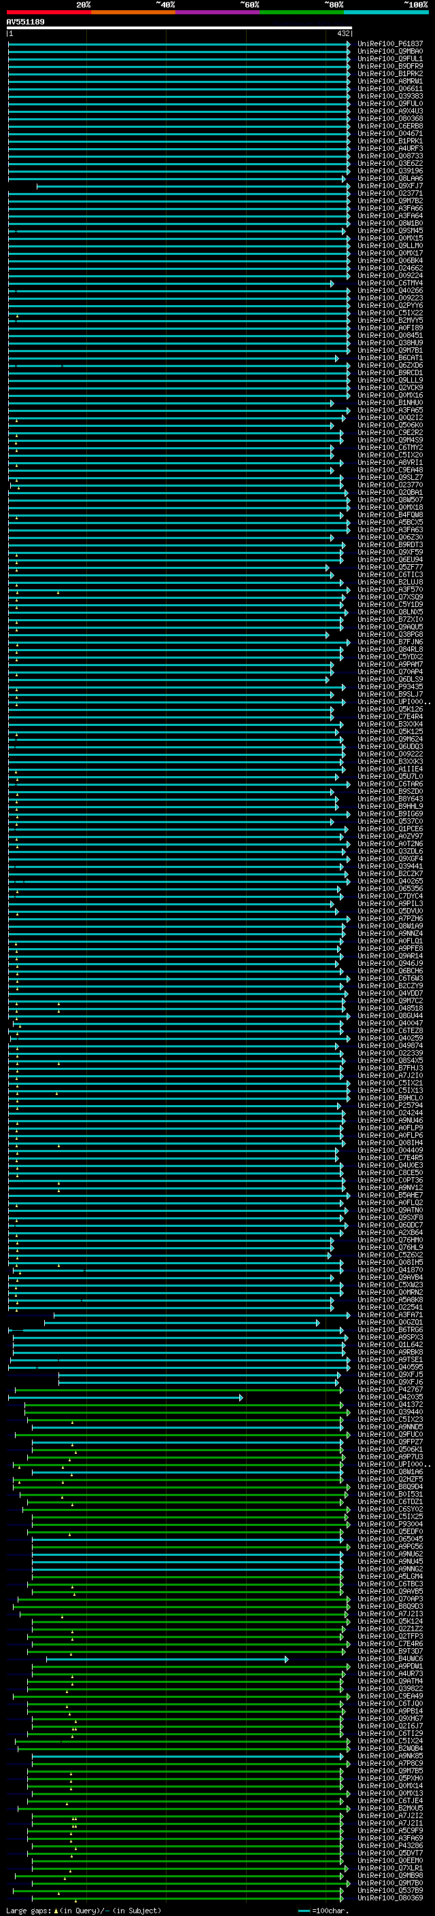Viewport: 435px width, 1916px height.
Task: Click the red ~20% identity legend segment
Action: click(48, 12)
